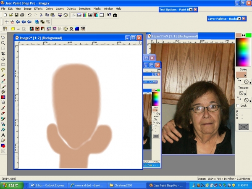Select the Crop tool
The width and height of the screenshot is (252, 189).
[3, 54]
